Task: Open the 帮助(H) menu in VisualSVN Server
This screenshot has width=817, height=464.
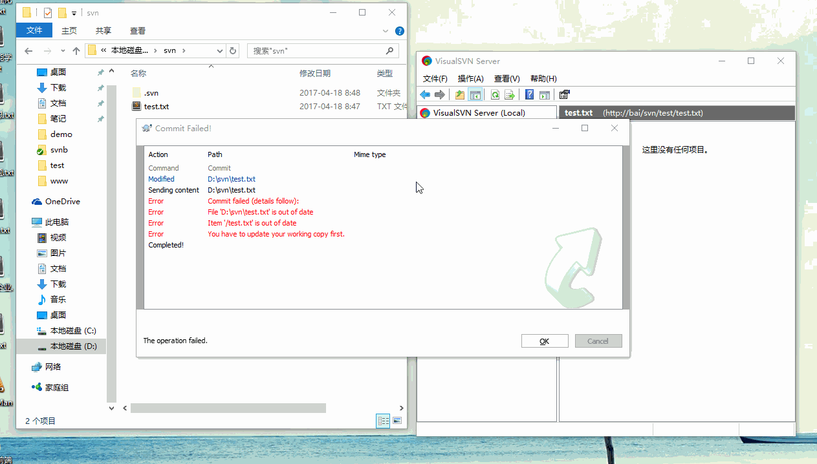Action: pyautogui.click(x=543, y=79)
